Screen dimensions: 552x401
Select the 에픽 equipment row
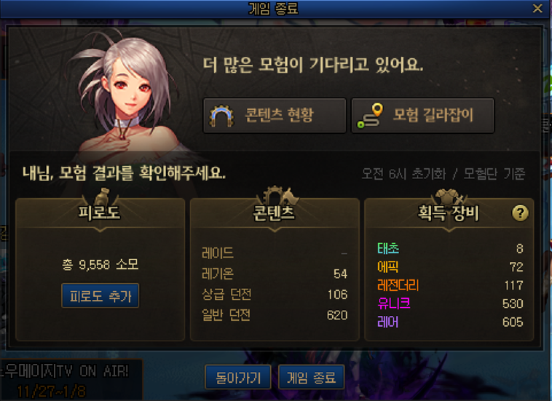point(450,267)
